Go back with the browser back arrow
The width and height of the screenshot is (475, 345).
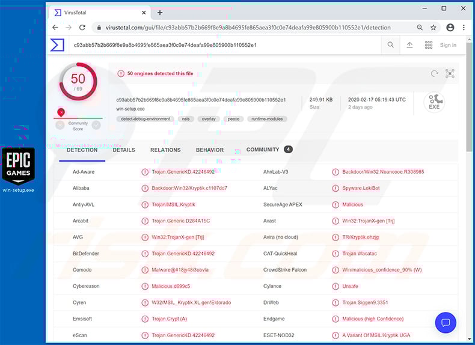click(55, 28)
